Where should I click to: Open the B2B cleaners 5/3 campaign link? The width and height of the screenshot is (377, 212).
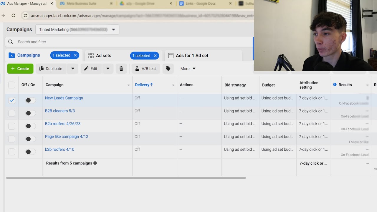tap(60, 111)
